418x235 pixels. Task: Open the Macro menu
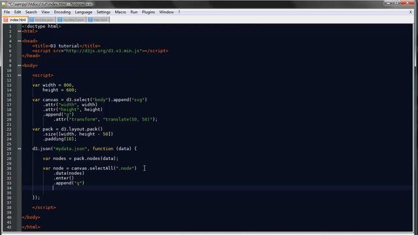120,12
